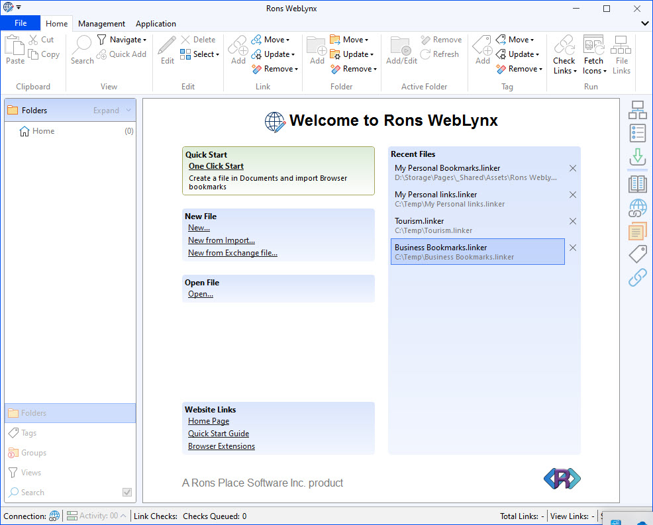The image size is (653, 525).
Task: Click the Quick Add link icon
Action: (x=101, y=54)
